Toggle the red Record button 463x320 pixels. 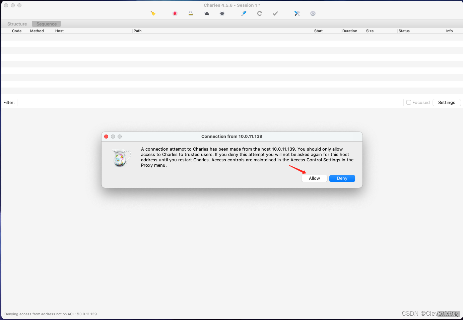175,13
